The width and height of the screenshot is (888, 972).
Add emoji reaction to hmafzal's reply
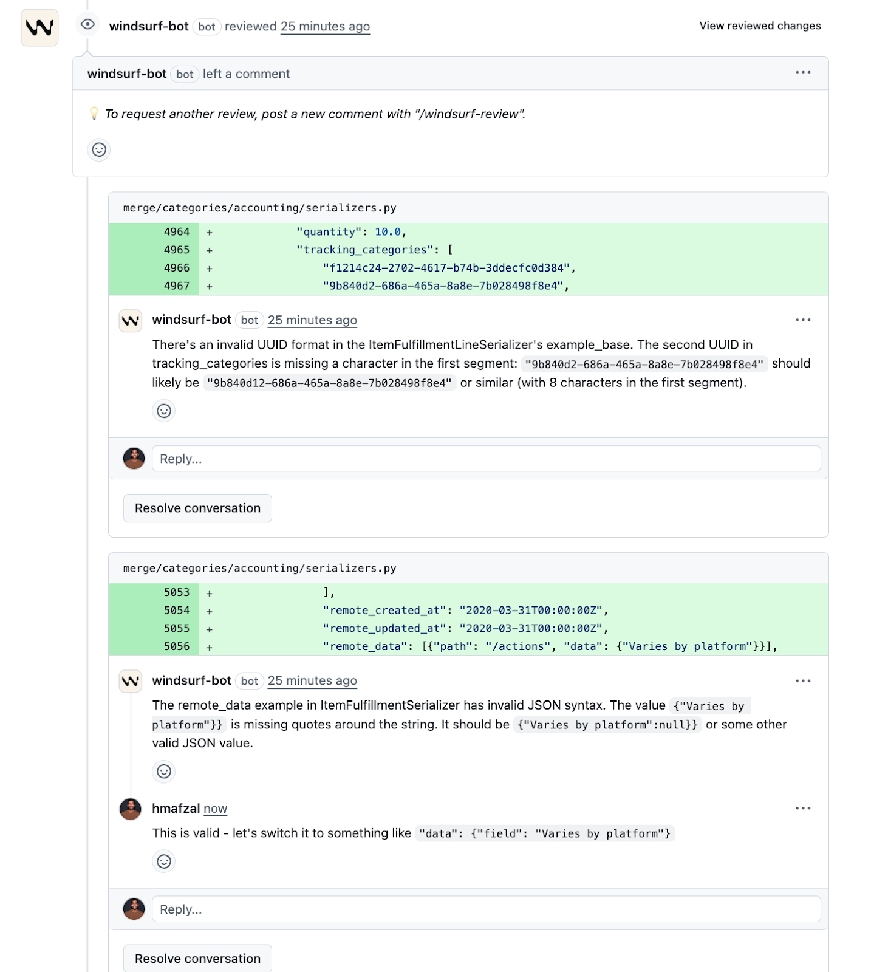click(164, 861)
